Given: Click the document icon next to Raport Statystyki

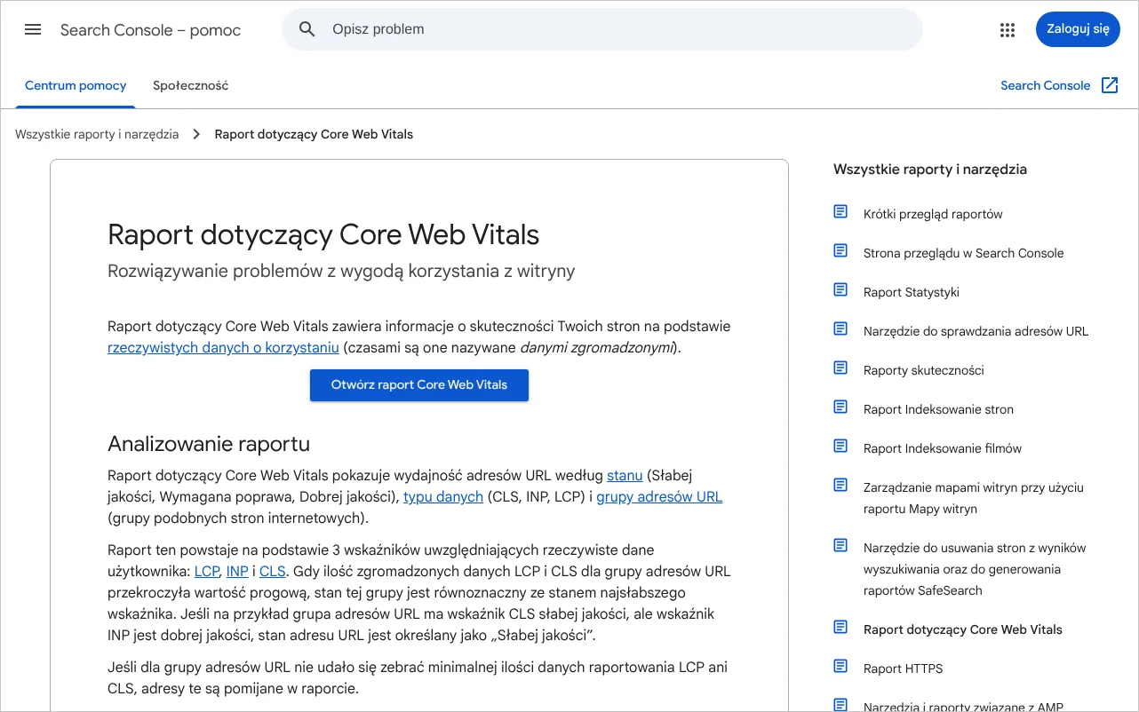Looking at the screenshot, I should tap(840, 289).
